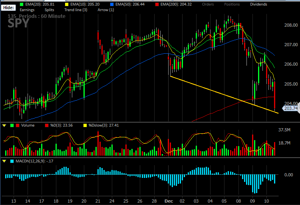Collapse the Volume panel triangle
The width and height of the screenshot is (300, 205).
click(4, 125)
